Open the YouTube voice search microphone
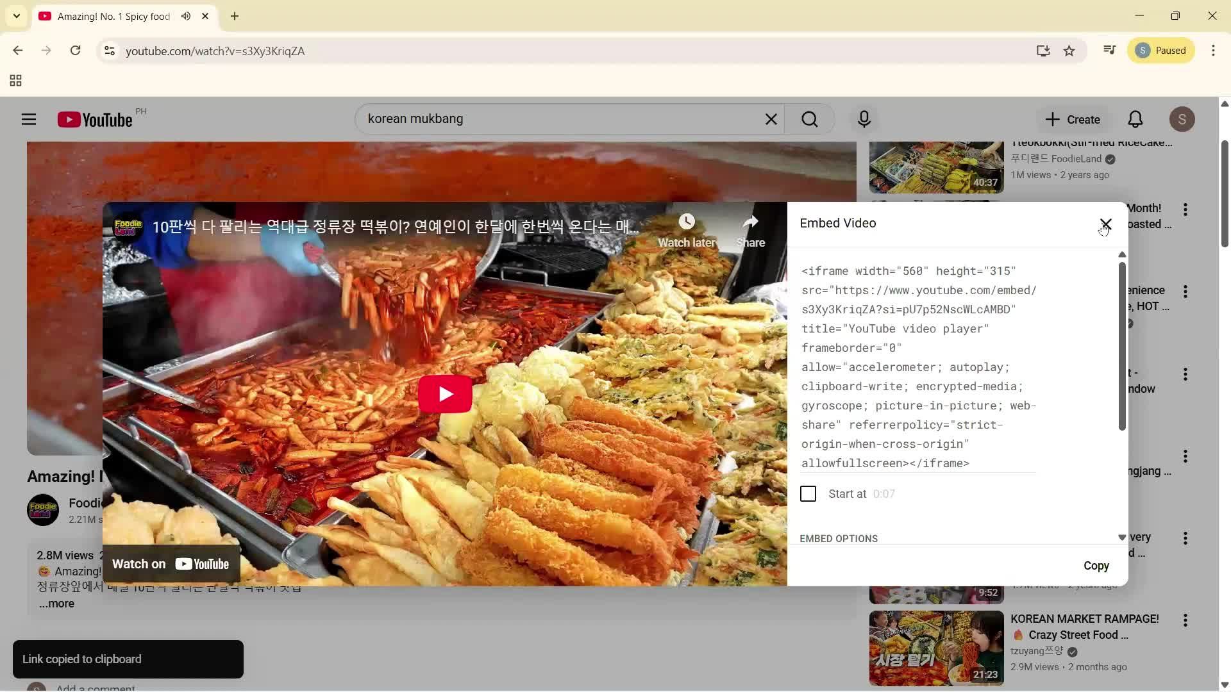Screen dimensions: 1231x692 click(864, 119)
